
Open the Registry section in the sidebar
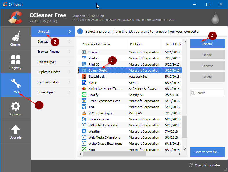tap(16, 62)
